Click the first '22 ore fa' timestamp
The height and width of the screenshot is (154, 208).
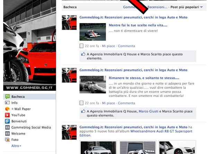pyautogui.click(x=92, y=46)
